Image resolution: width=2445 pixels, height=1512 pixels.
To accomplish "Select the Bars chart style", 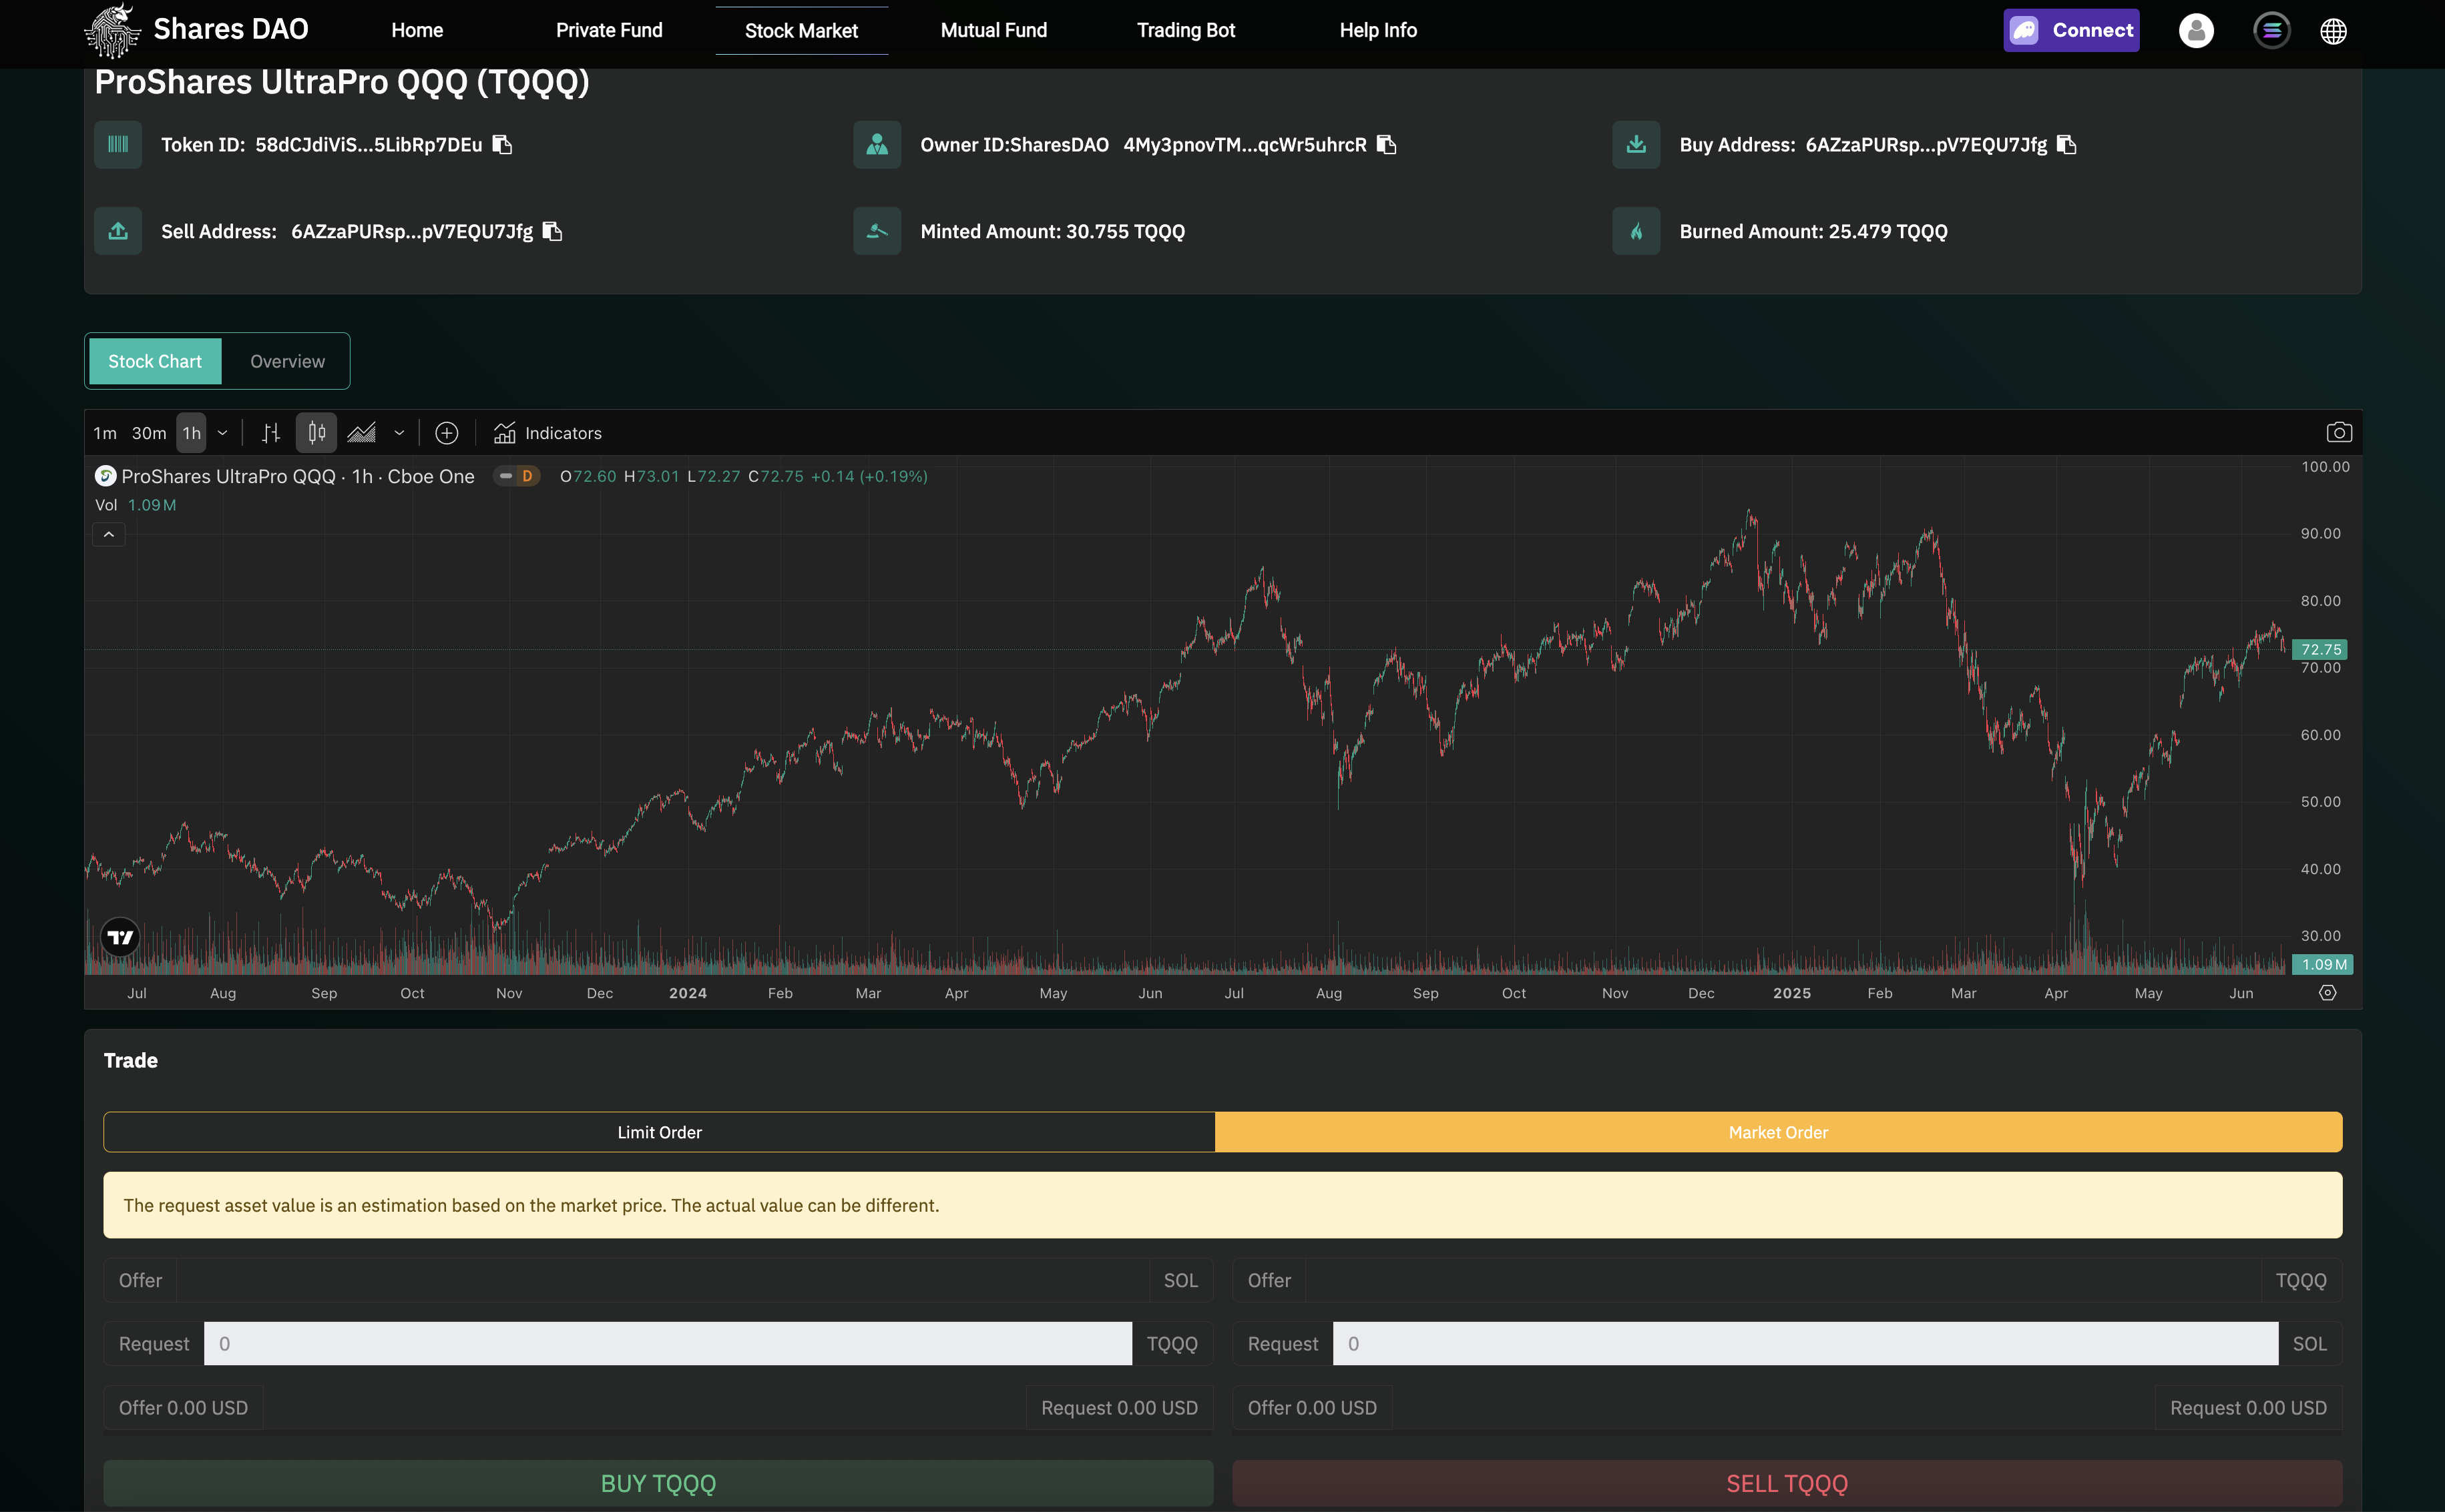I will 271,433.
